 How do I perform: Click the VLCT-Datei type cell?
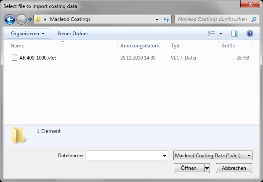tap(183, 58)
